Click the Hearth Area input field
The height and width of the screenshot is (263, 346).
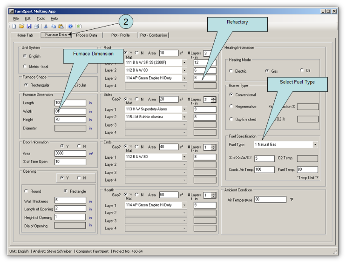(169, 195)
